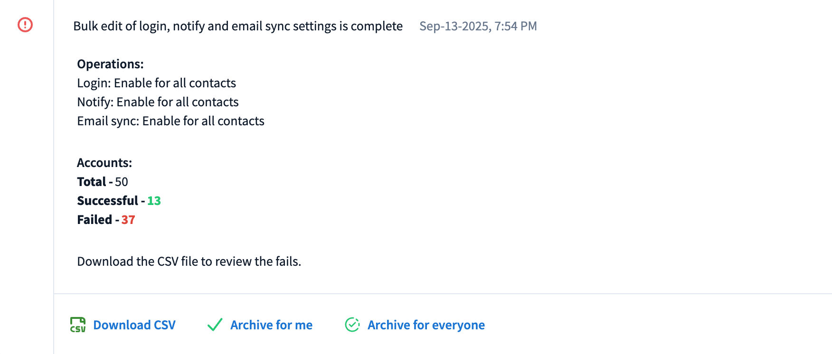
Task: Click the notification title about bulk edit
Action: [238, 26]
